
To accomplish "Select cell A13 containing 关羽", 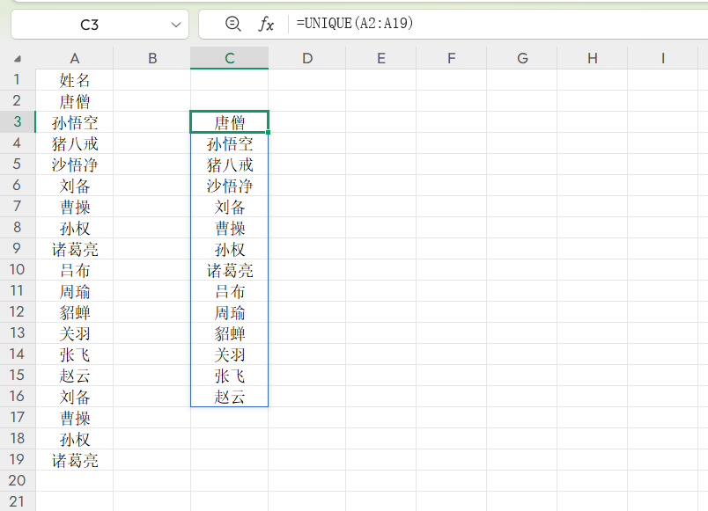I will point(74,333).
